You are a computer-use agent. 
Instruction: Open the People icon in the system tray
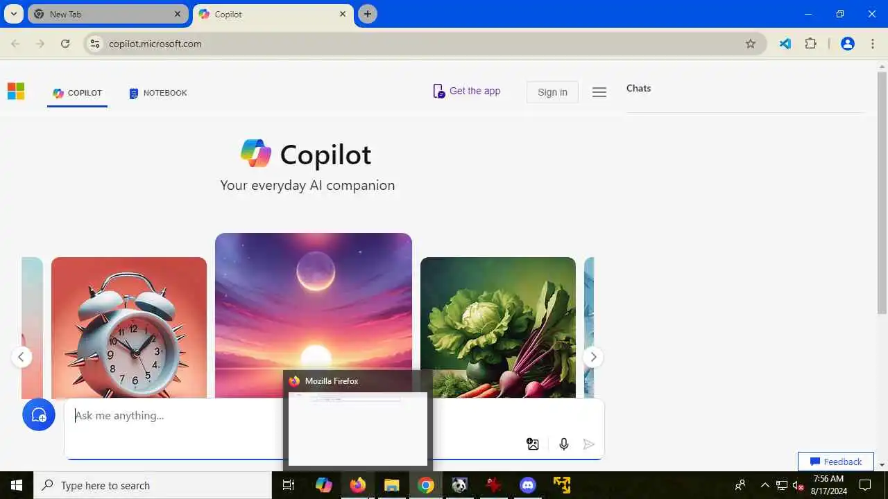740,485
